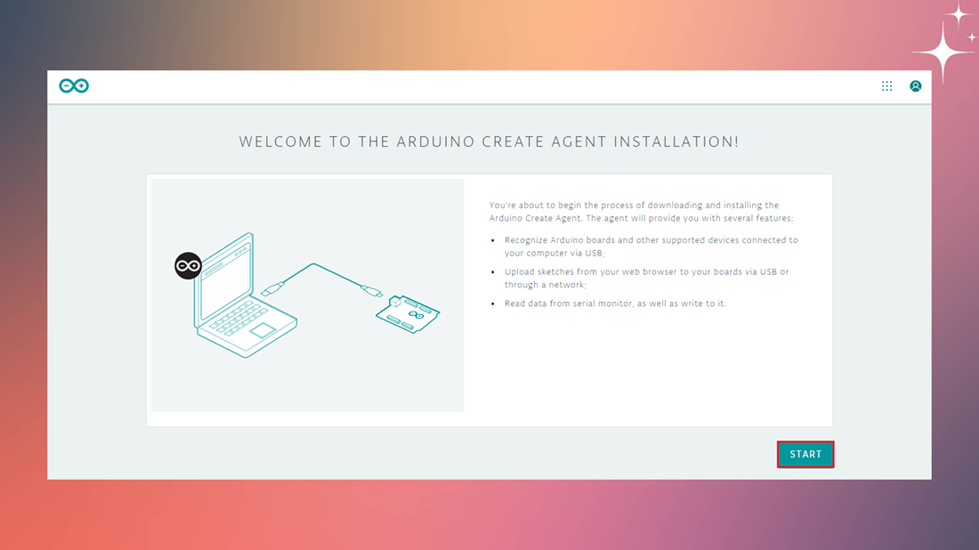Click the laptop and board illustration

coord(307,295)
